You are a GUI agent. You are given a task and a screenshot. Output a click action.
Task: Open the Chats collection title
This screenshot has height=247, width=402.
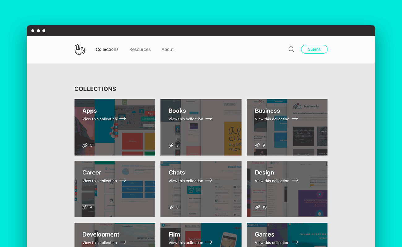click(177, 173)
